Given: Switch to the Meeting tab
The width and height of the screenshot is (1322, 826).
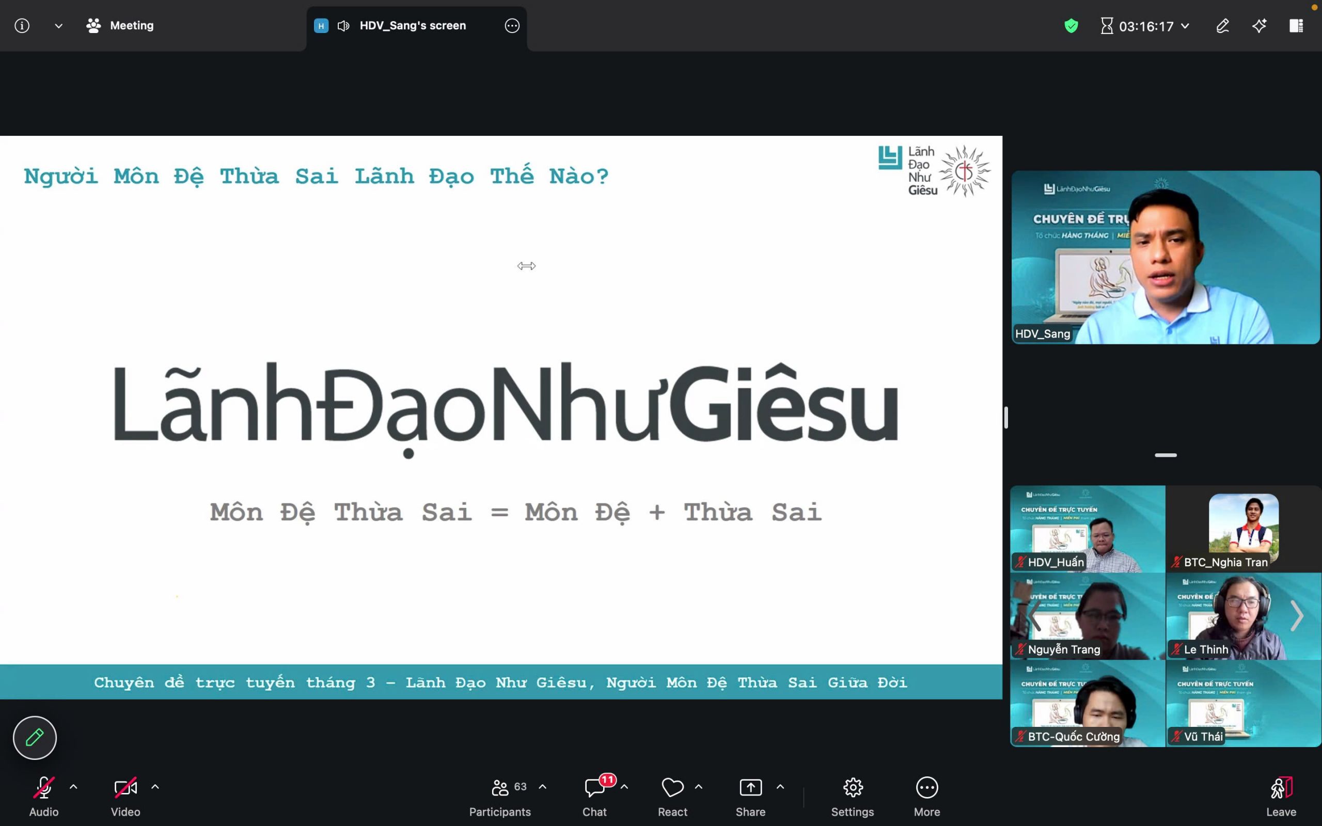Looking at the screenshot, I should click(x=120, y=26).
